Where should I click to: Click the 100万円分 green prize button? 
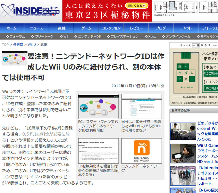coord(211,73)
